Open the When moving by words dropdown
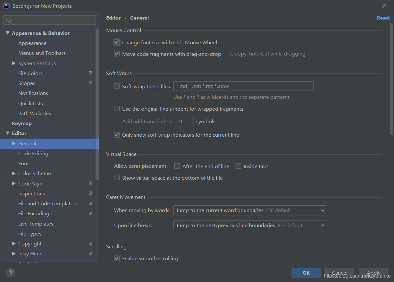Image resolution: width=394 pixels, height=282 pixels. [323, 210]
